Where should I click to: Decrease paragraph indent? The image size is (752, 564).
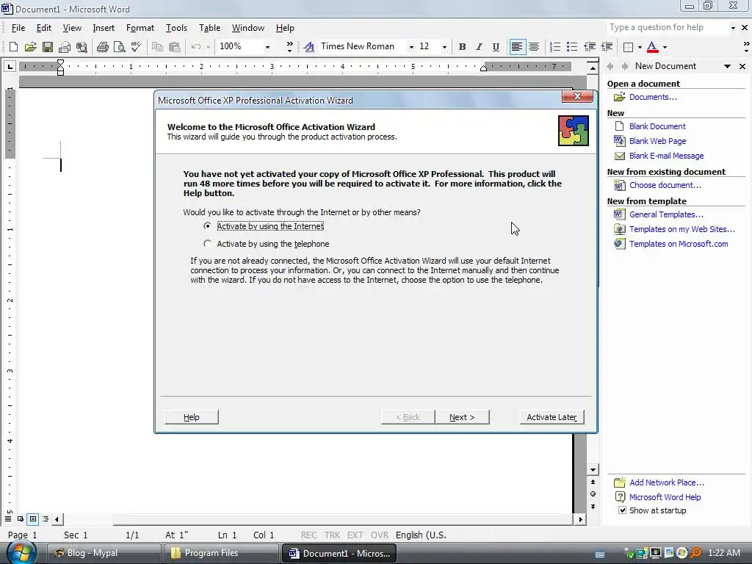coord(590,46)
